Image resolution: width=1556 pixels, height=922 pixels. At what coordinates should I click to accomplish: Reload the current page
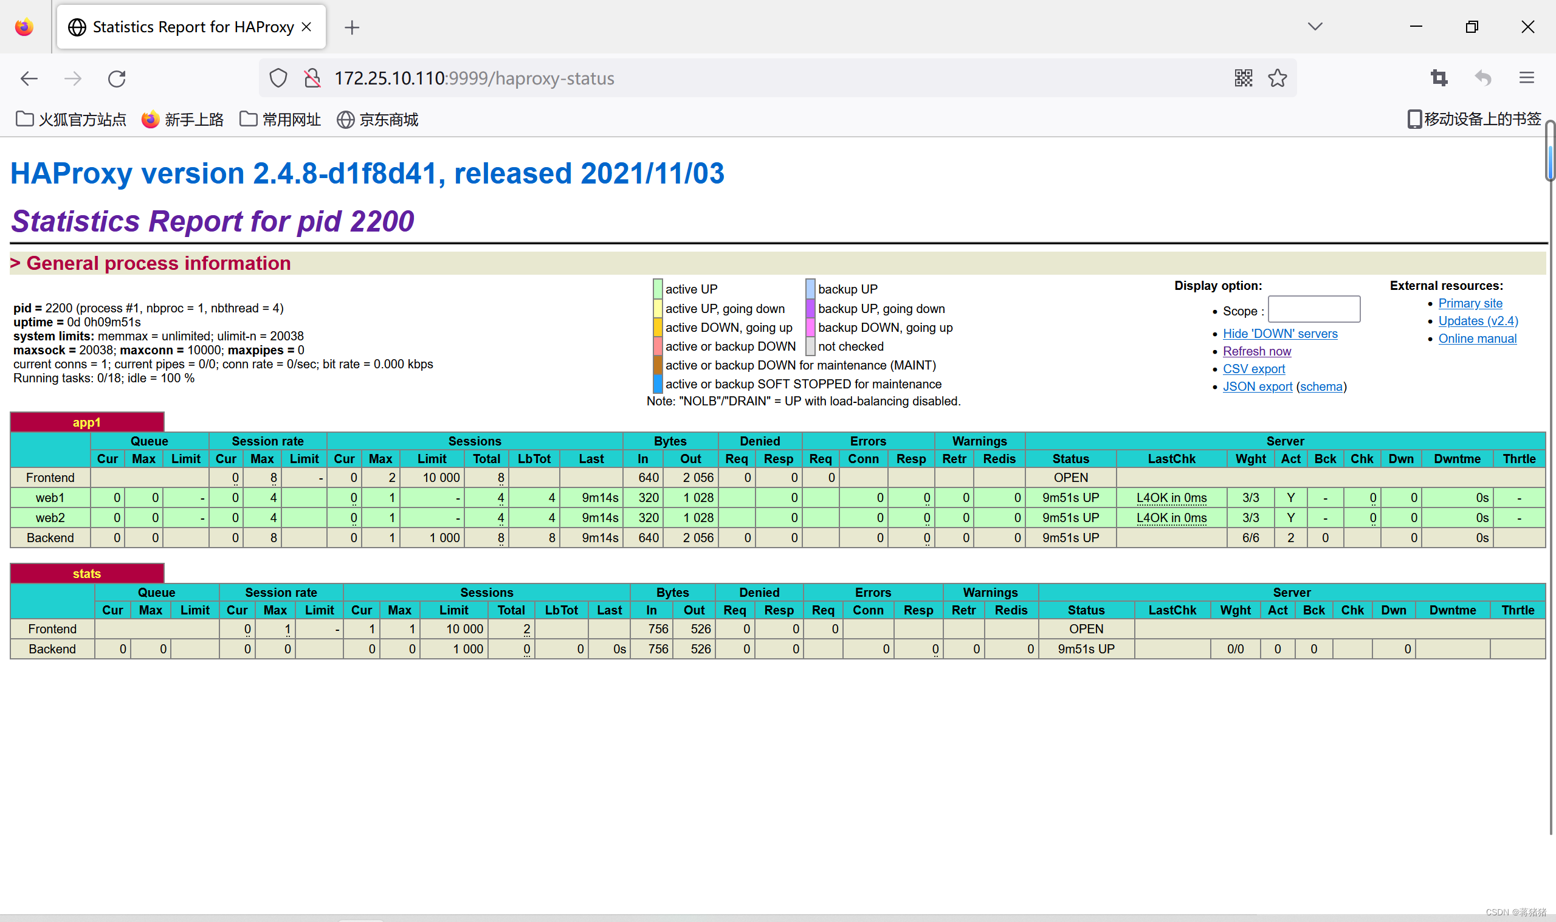(x=117, y=78)
